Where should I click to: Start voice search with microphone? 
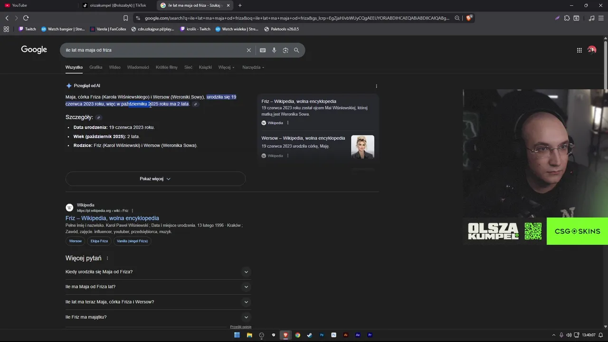(x=274, y=50)
